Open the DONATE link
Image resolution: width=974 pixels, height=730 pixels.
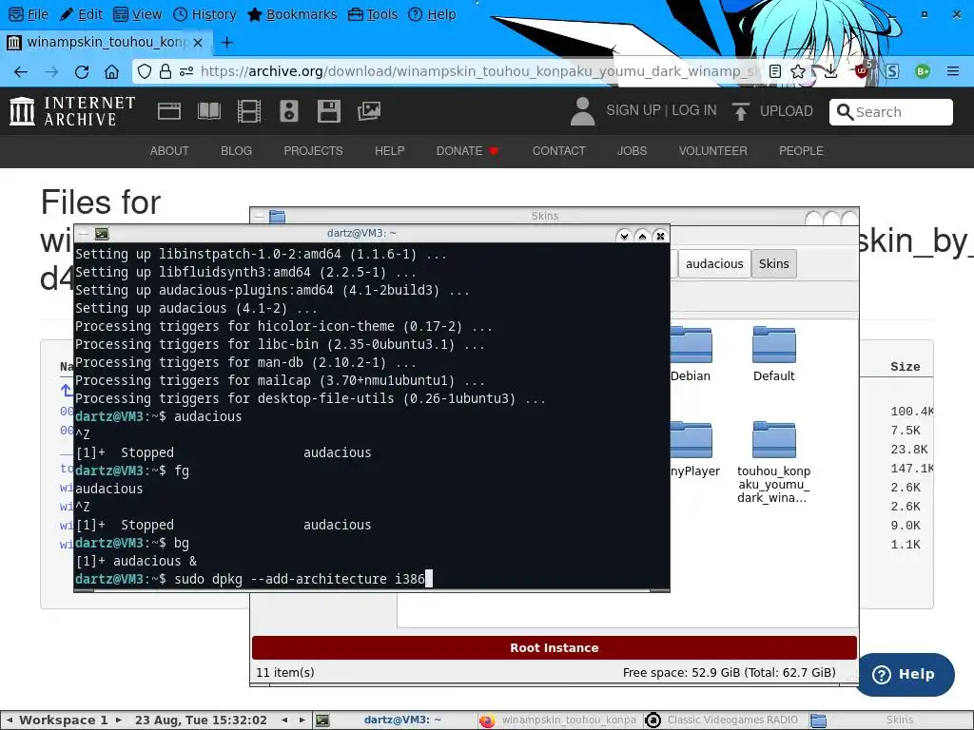pos(467,151)
